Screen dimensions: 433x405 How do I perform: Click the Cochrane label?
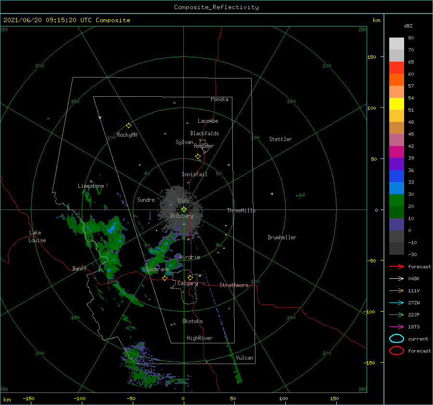click(x=157, y=269)
